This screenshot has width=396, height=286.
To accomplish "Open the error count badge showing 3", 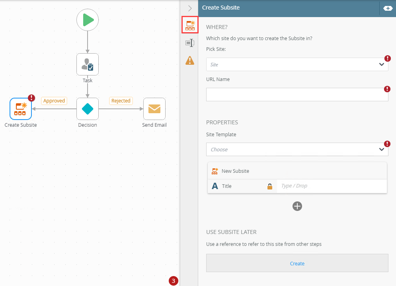I will pos(173,281).
